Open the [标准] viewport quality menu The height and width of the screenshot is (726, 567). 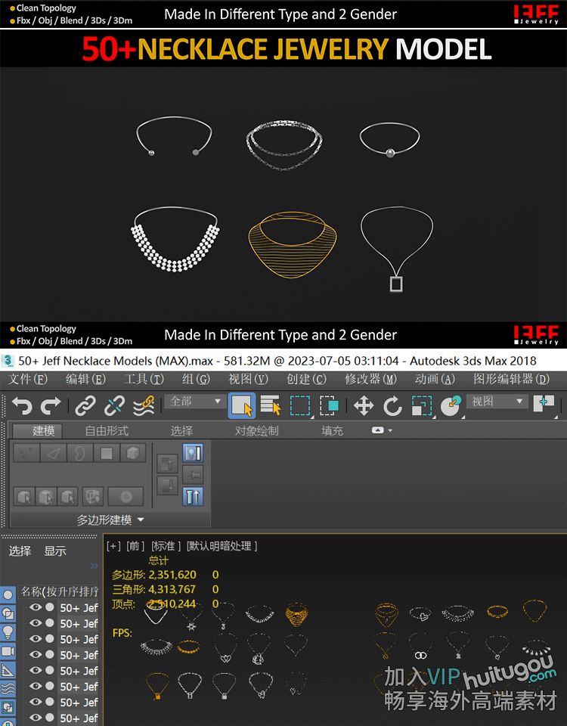click(166, 546)
